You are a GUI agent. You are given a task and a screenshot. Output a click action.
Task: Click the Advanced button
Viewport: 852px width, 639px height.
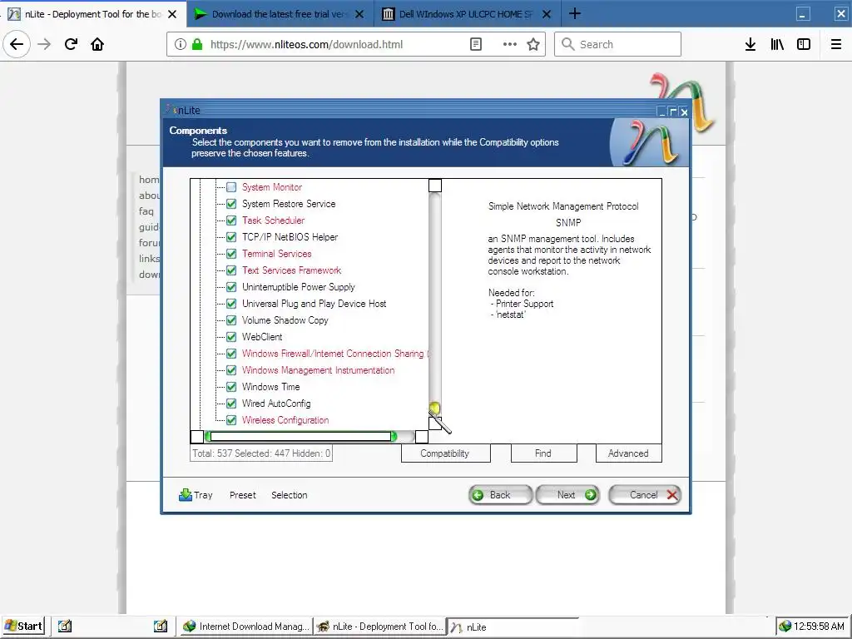[629, 453]
